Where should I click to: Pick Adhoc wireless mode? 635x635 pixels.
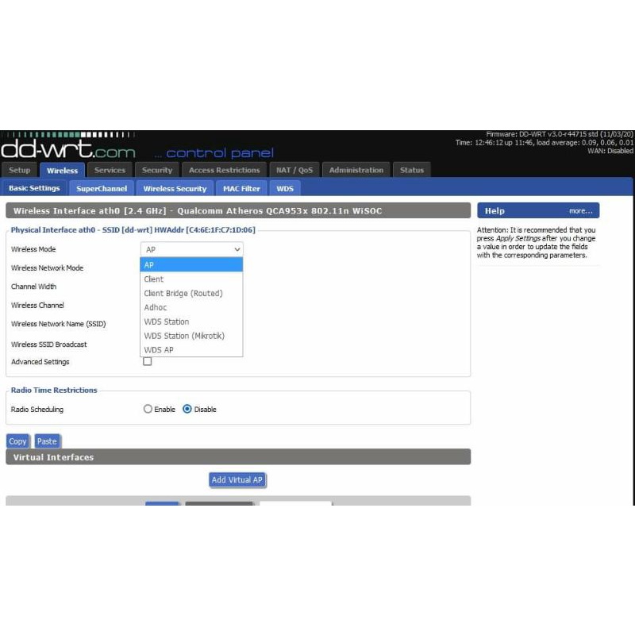click(191, 307)
